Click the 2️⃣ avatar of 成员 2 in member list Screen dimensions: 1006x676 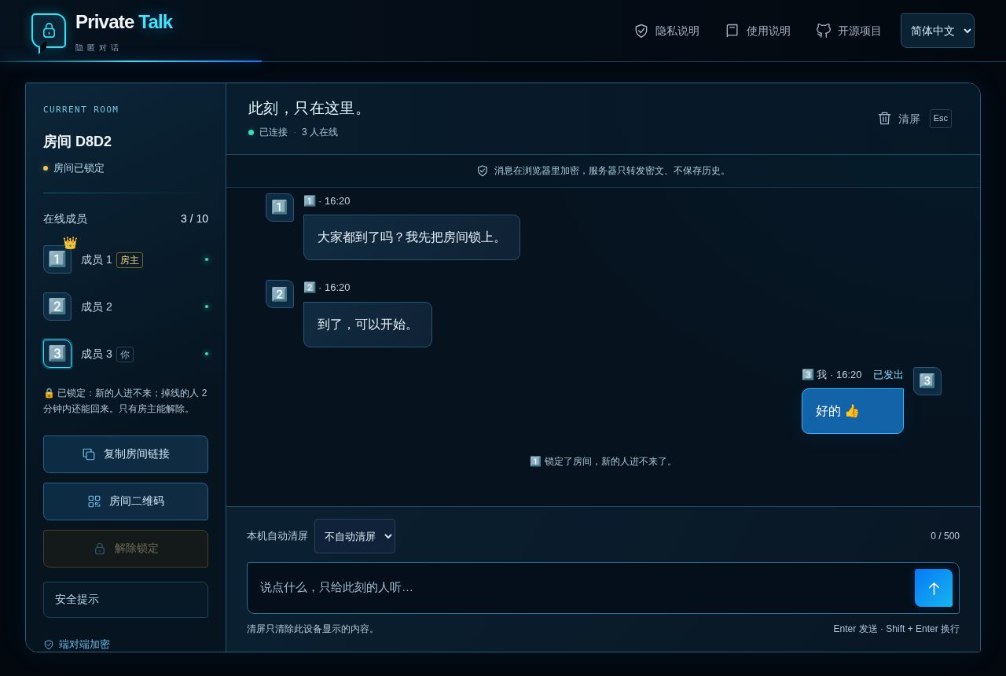coord(57,307)
